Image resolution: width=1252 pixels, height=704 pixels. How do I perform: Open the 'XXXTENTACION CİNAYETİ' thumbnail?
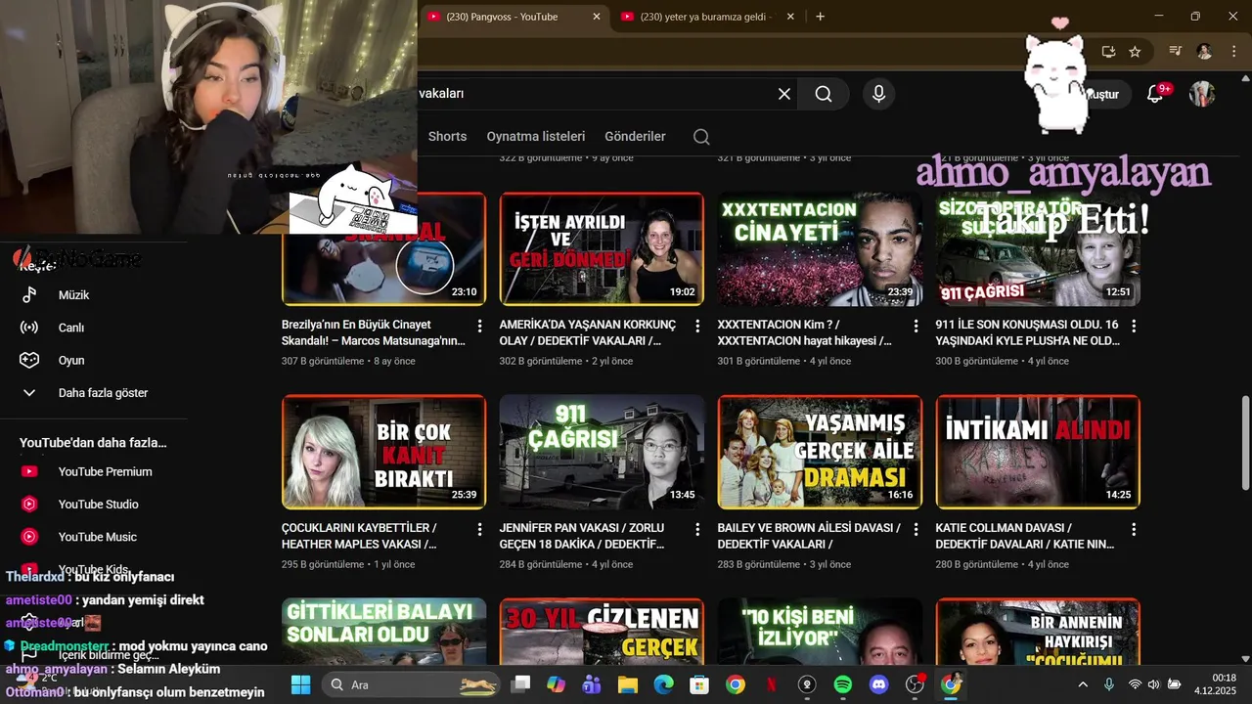[820, 249]
